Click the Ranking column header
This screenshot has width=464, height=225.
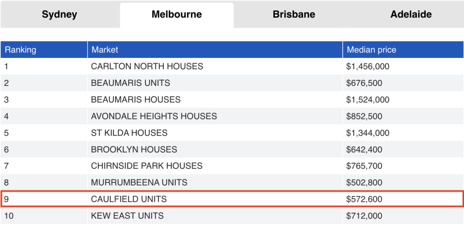tap(21, 50)
